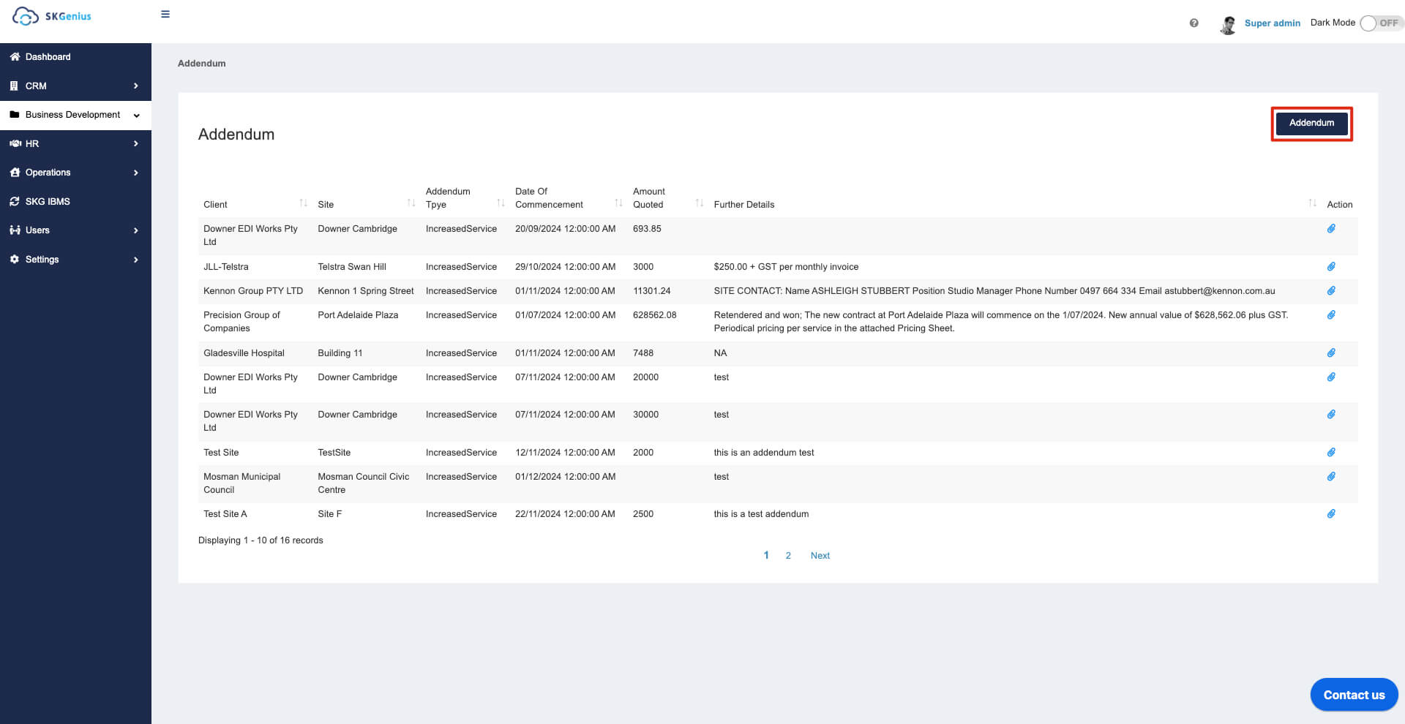Viewport: 1405px width, 724px height.
Task: Open attachment icon for 20000 amount row
Action: 1331,377
